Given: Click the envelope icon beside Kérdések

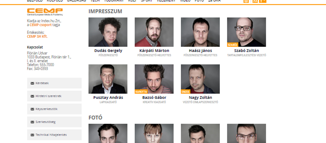Looking at the screenshot, I should click(32, 83).
